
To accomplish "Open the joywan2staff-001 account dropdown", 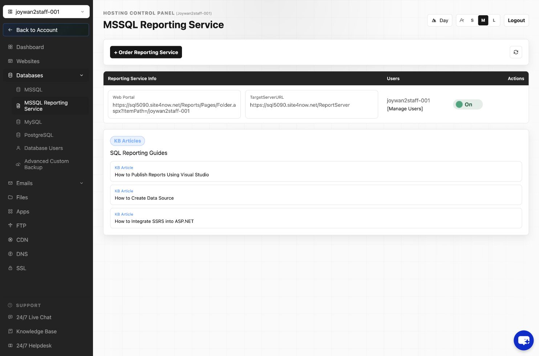I will coord(46,12).
